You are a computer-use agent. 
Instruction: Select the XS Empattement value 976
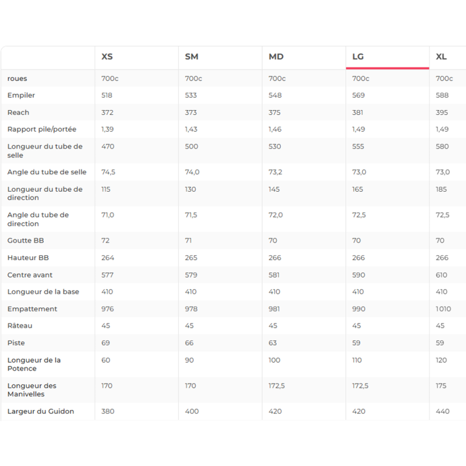108,309
